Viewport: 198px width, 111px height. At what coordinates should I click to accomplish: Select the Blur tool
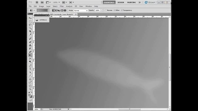(30, 58)
